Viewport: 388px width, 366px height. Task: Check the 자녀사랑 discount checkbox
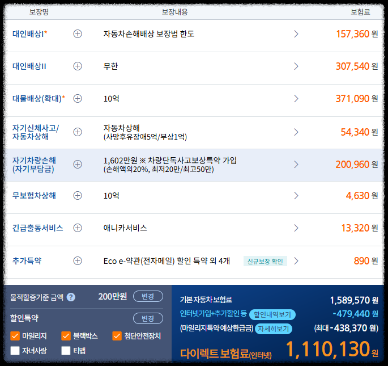(x=15, y=351)
